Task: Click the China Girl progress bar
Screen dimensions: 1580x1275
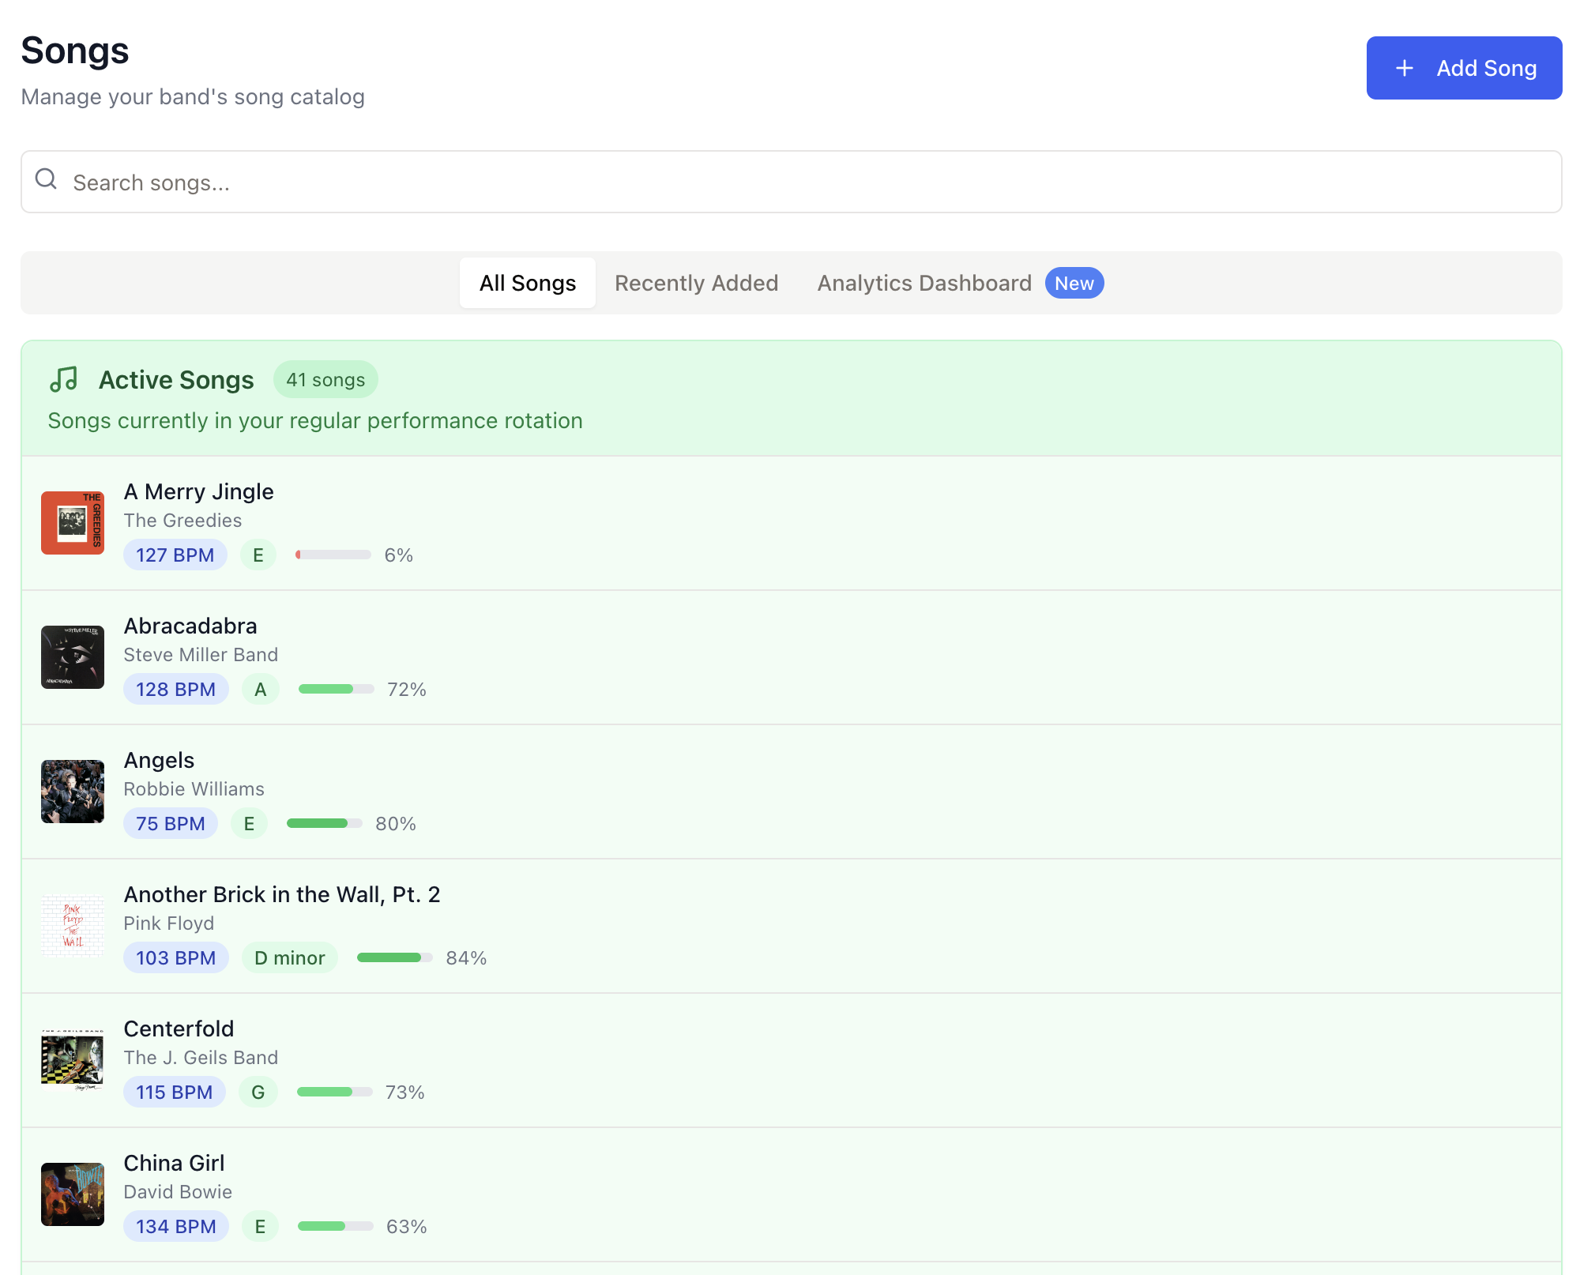Action: tap(336, 1226)
